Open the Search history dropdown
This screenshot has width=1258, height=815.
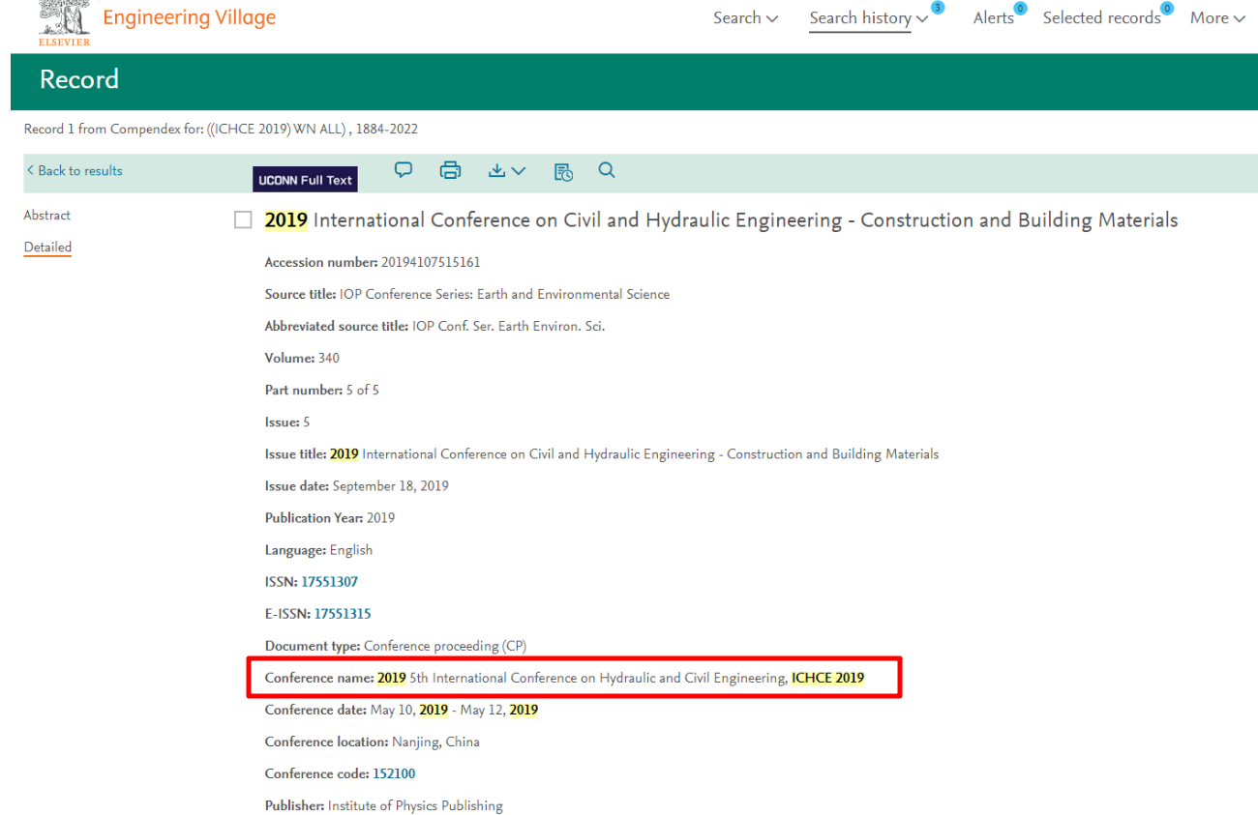tap(868, 17)
